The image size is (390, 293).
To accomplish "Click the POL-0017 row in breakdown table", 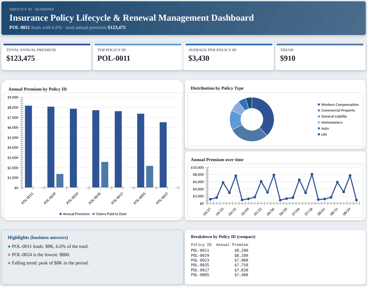I will 219,270.
